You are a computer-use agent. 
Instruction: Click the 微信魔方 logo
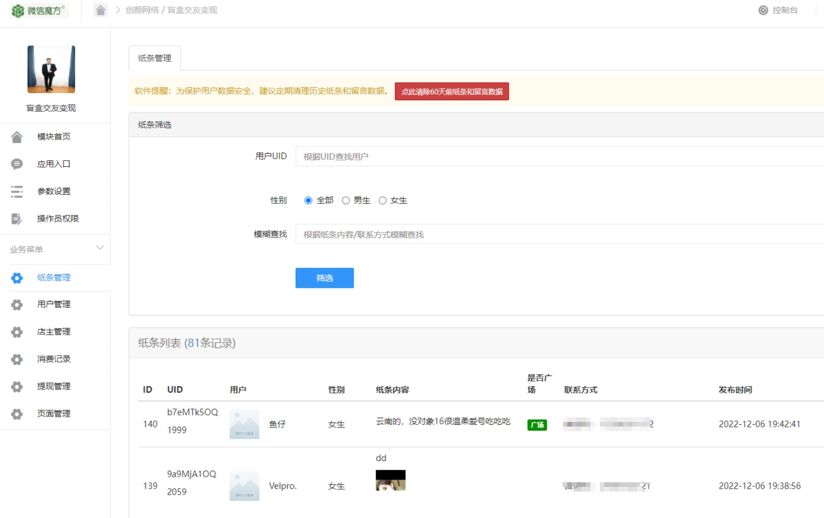click(x=39, y=10)
